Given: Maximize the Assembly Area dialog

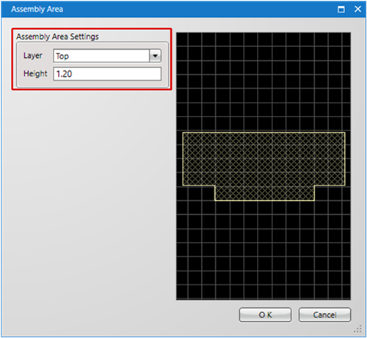Looking at the screenshot, I should tap(341, 10).
